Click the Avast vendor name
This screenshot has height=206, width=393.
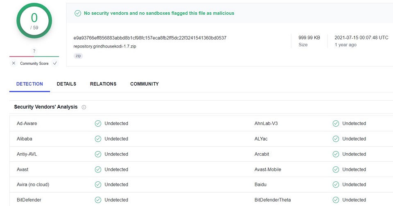23,170
